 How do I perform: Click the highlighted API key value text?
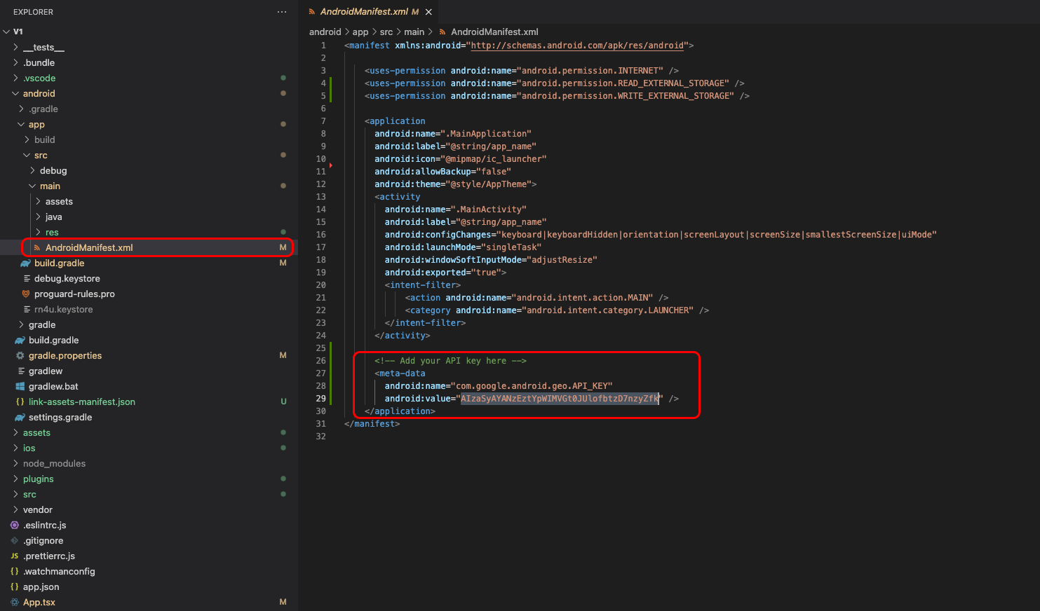(559, 399)
